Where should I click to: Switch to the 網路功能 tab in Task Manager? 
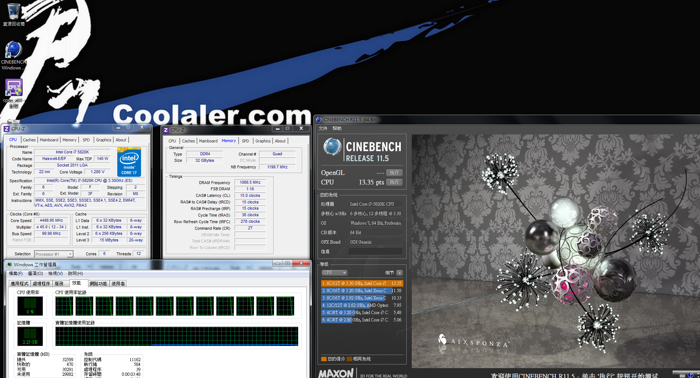coord(99,284)
